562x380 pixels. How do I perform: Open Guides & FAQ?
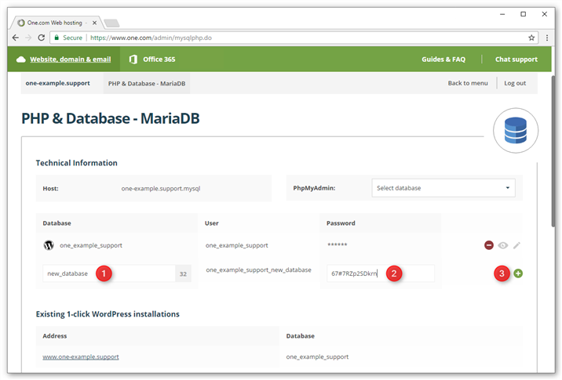click(x=443, y=60)
